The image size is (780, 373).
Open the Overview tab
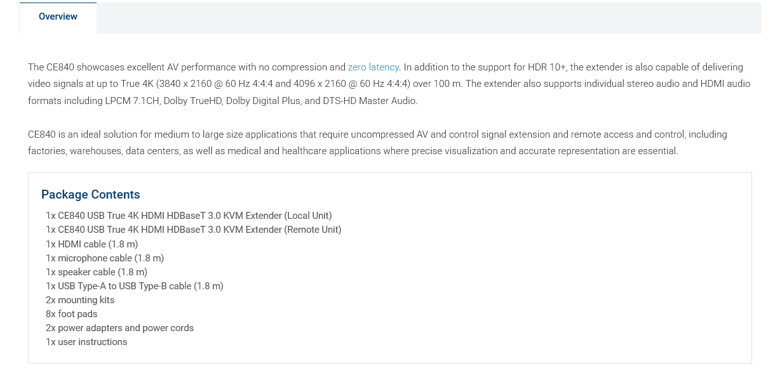pos(58,17)
